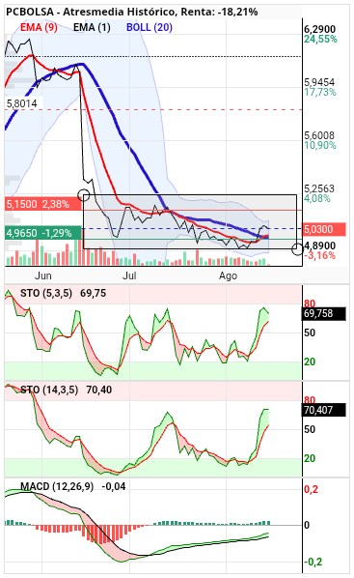Select the STO (14,3,5) indicator title
The width and height of the screenshot is (354, 578).
click(x=49, y=390)
